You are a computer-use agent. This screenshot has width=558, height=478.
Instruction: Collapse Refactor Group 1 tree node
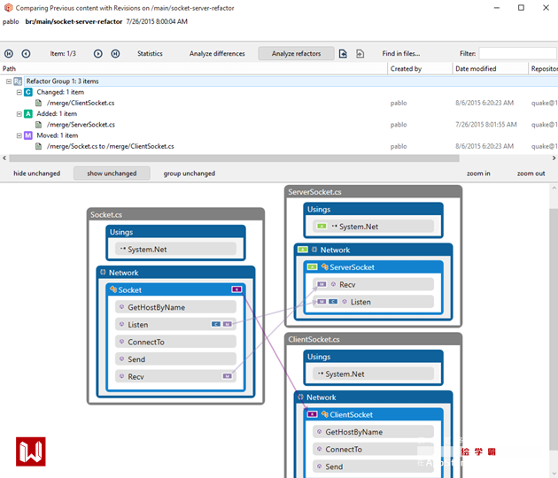tap(9, 81)
